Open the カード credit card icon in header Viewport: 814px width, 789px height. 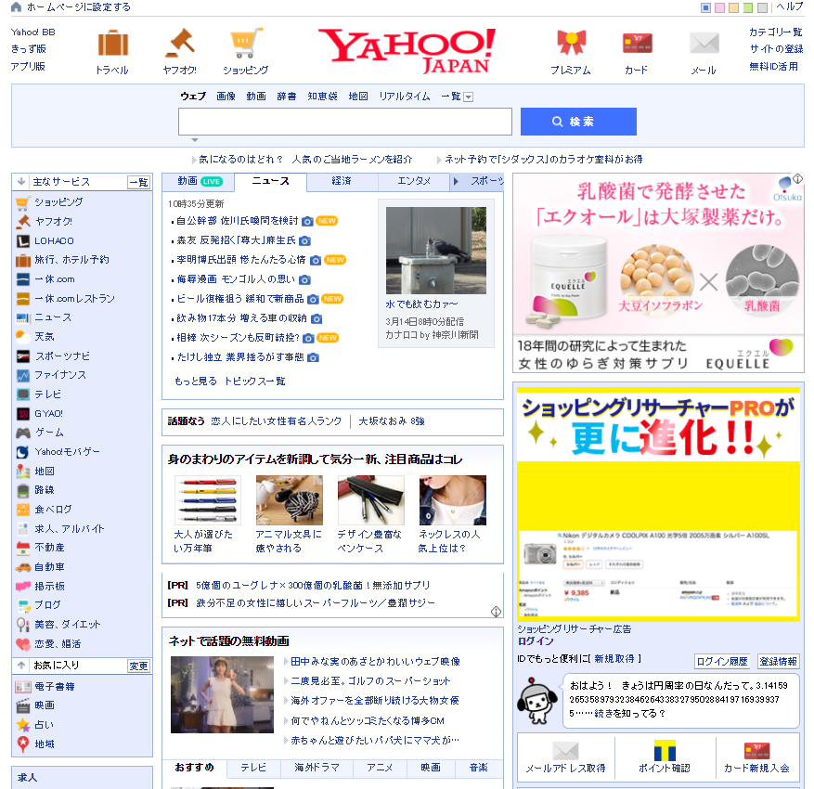637,43
